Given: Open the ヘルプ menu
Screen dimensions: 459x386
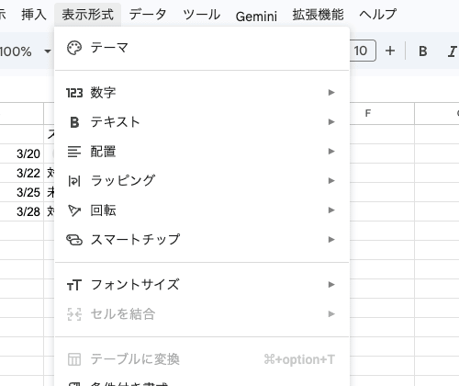Looking at the screenshot, I should 377,15.
